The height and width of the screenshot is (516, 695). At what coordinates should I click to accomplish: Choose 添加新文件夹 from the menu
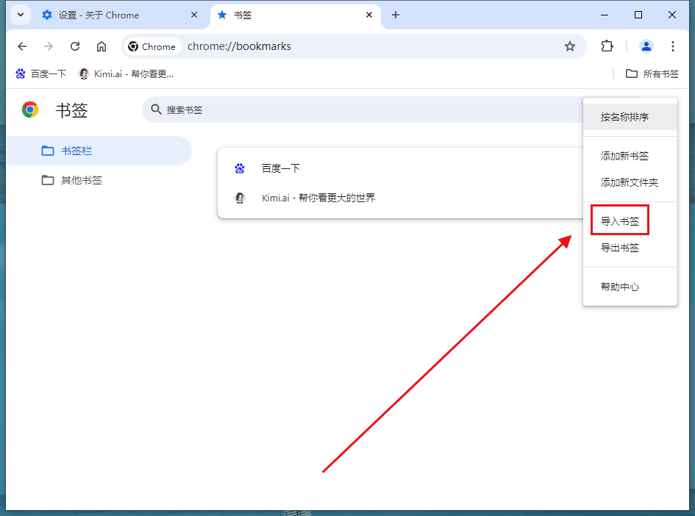click(630, 182)
